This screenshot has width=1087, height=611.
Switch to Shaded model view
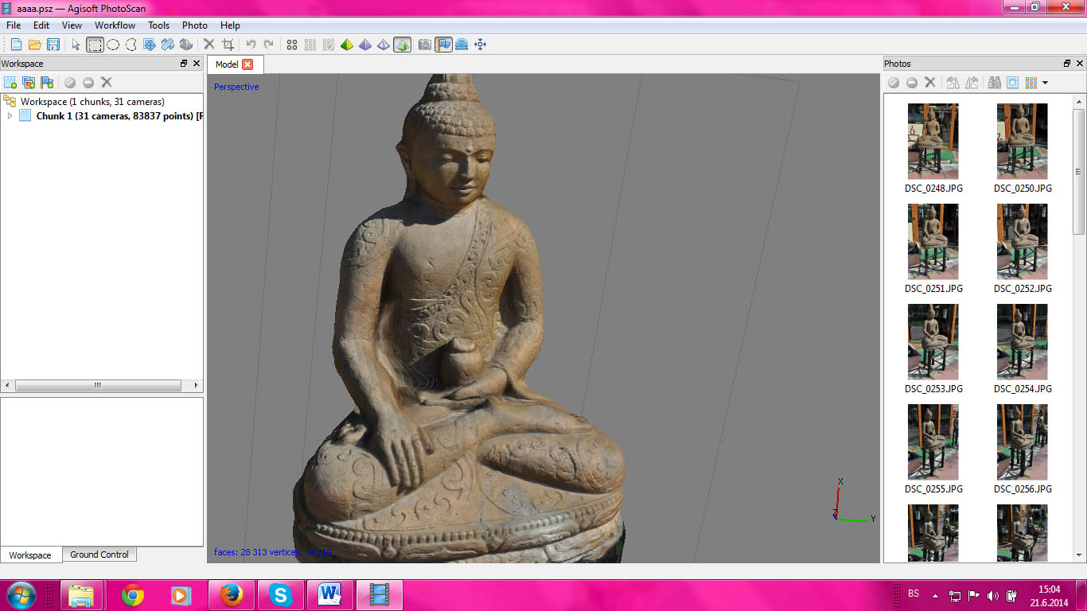pyautogui.click(x=347, y=45)
